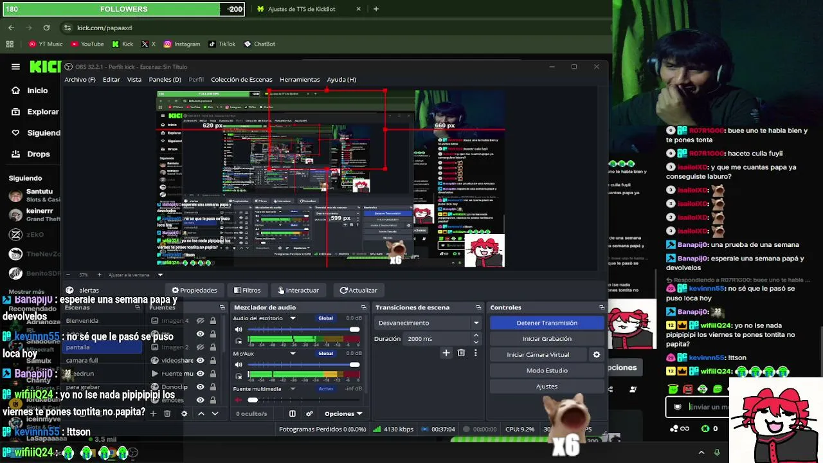The height and width of the screenshot is (463, 823).
Task: Toggle monitoring for Mic/Aux
Action: pos(239,375)
